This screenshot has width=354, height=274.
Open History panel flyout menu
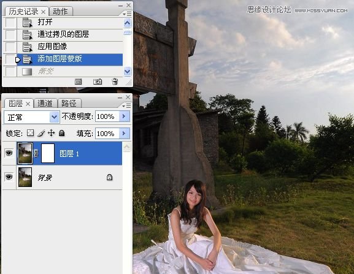(128, 14)
